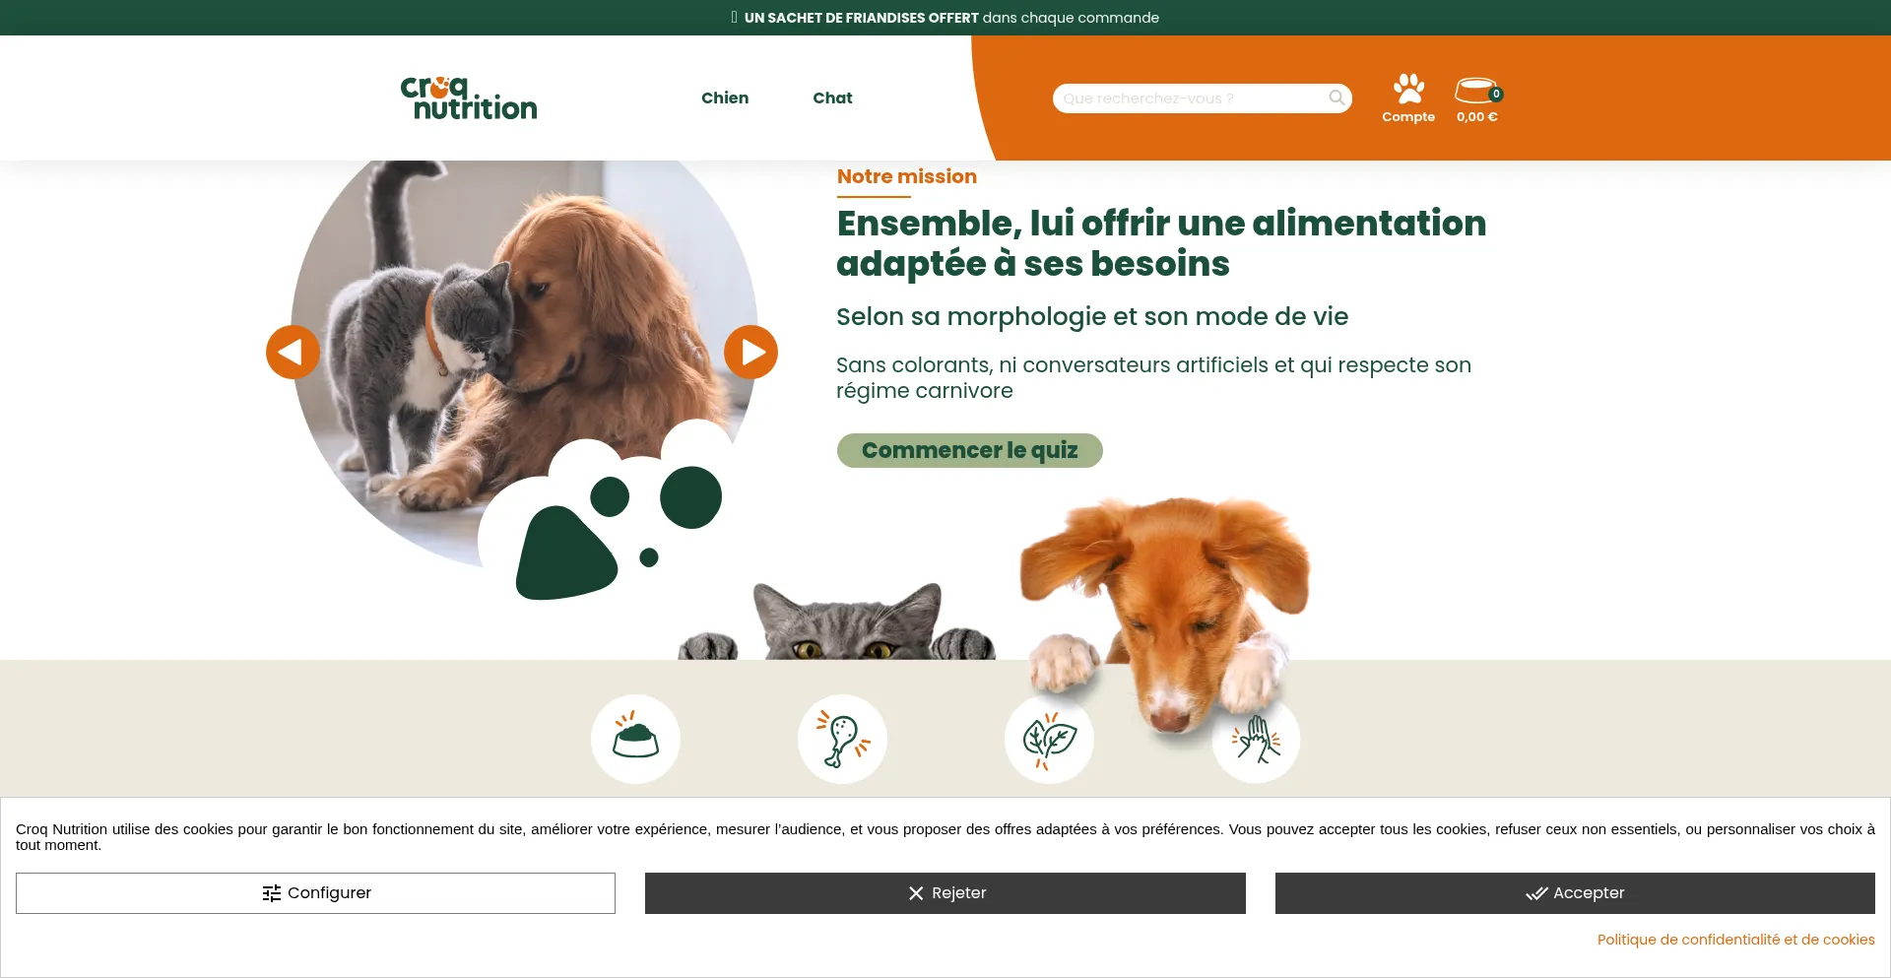The height and width of the screenshot is (978, 1891).
Task: Go to previous slide with left arrow
Action: (x=293, y=352)
